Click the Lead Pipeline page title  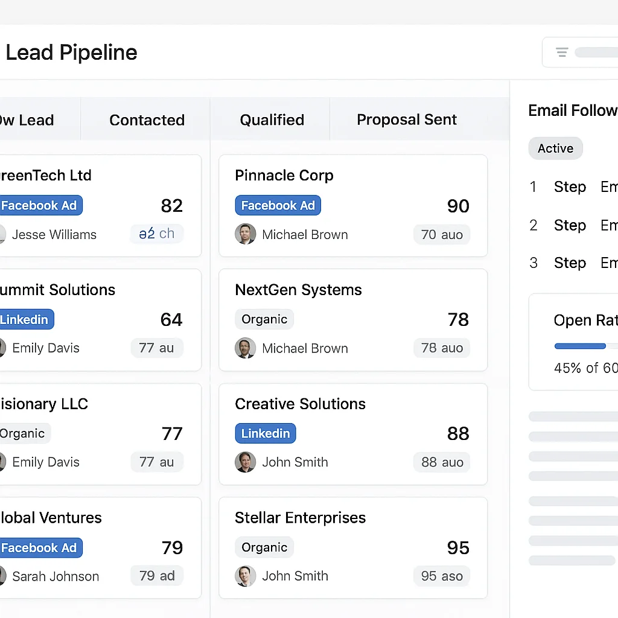pos(71,52)
